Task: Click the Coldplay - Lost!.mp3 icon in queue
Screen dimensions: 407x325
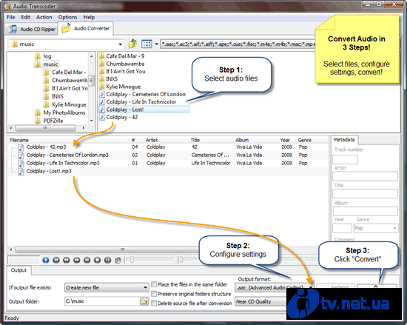Action: point(21,171)
